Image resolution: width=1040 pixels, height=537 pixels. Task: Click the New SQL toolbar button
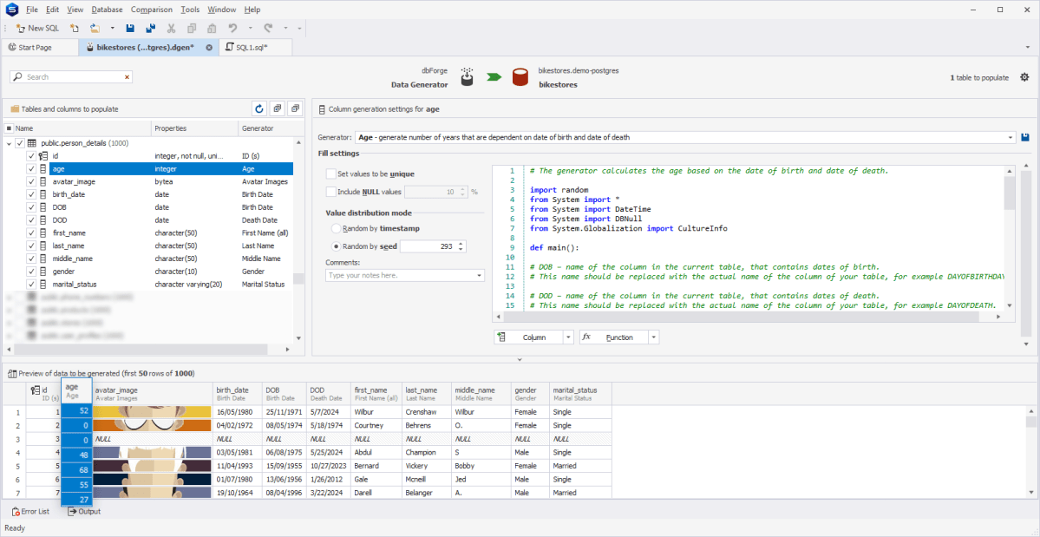point(37,29)
